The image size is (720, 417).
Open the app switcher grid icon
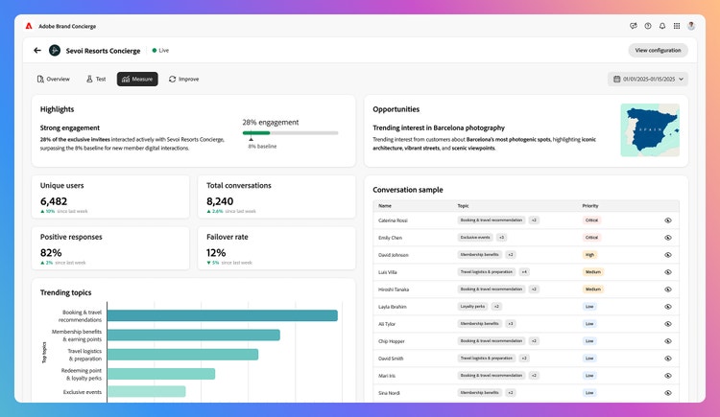[676, 26]
